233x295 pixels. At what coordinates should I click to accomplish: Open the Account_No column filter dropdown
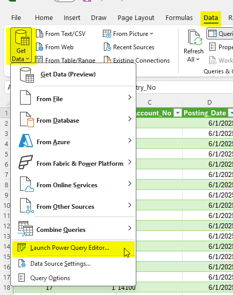pyautogui.click(x=177, y=113)
